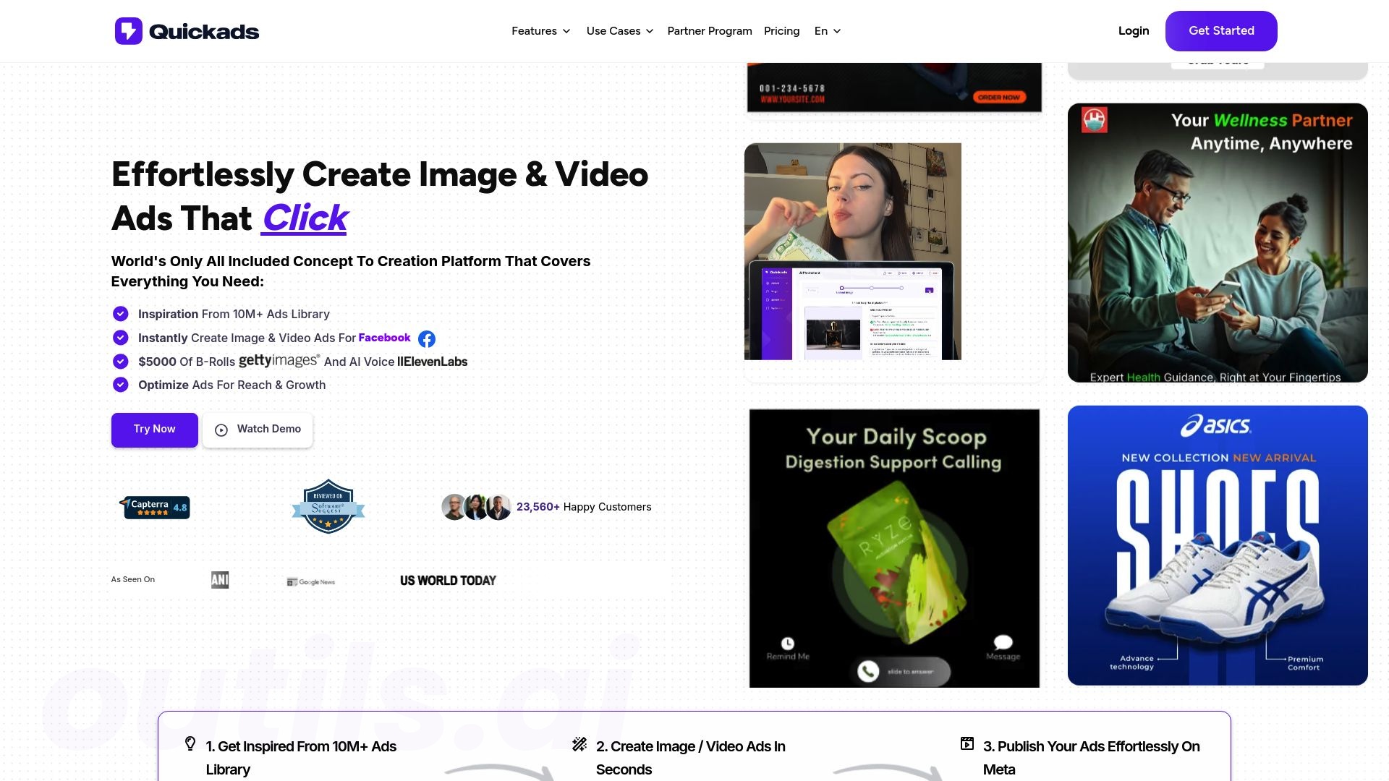This screenshot has width=1389, height=781.
Task: Click the checkmark icon beside Inspiration row
Action: [121, 314]
